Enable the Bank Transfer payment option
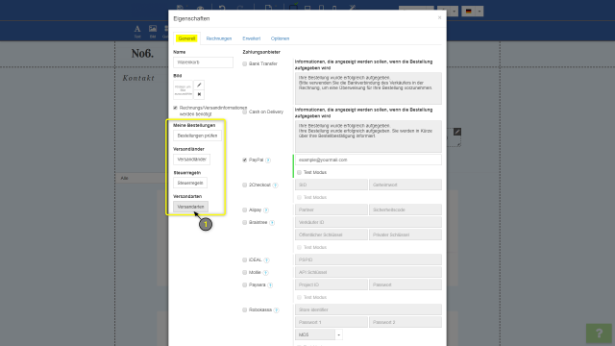Image resolution: width=615 pixels, height=346 pixels. coord(245,64)
